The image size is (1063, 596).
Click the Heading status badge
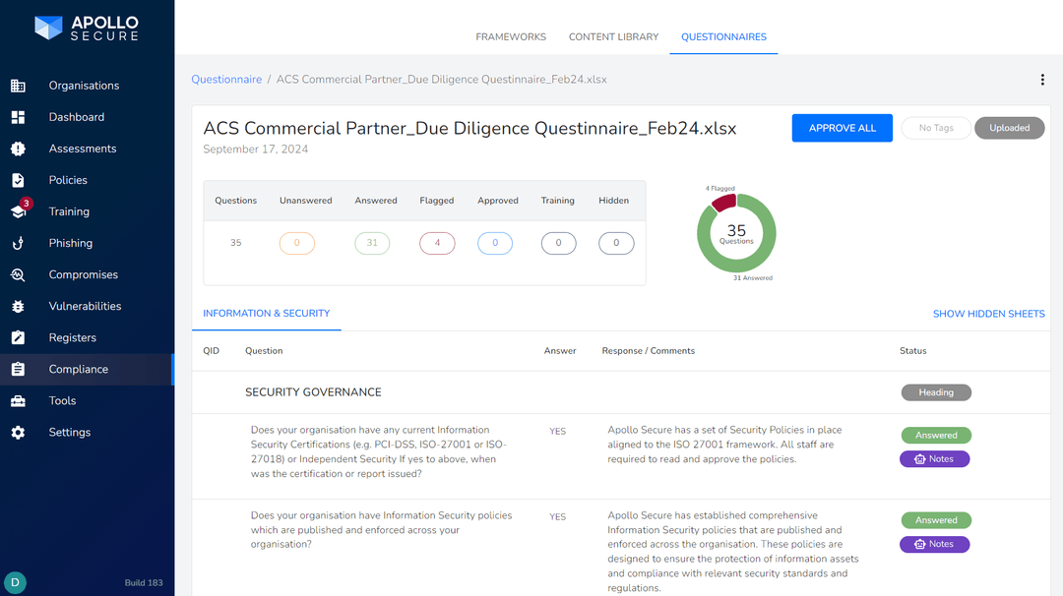936,392
